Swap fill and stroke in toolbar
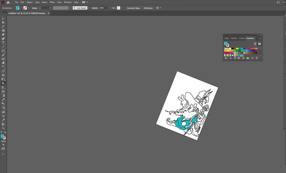 click(5, 133)
